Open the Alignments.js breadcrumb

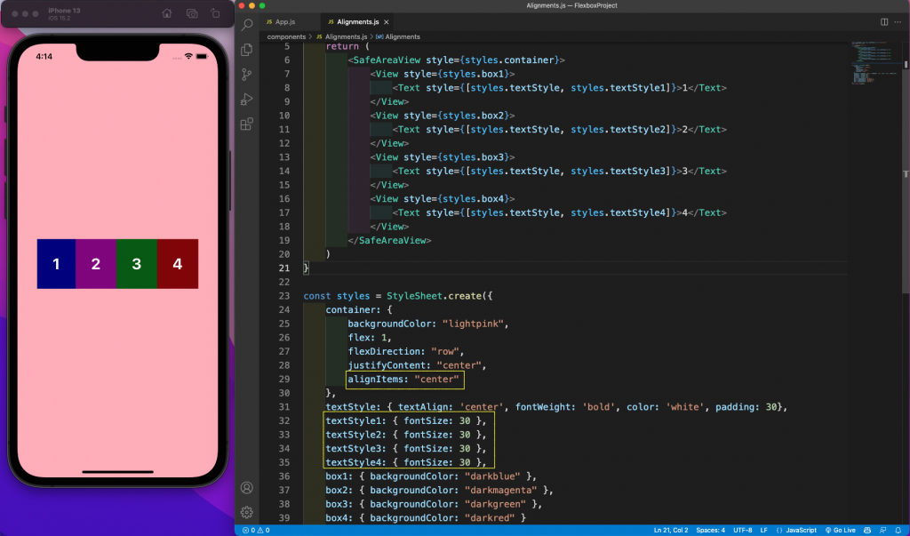pos(342,36)
